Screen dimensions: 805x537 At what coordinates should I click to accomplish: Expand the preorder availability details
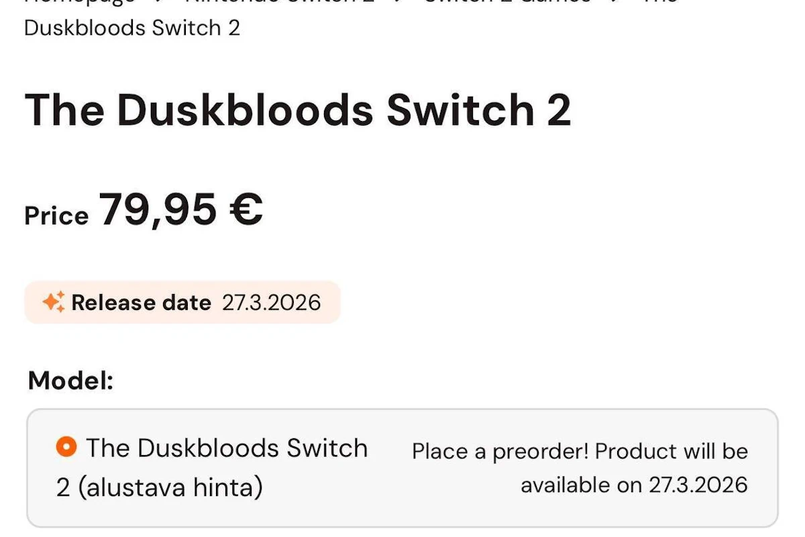580,468
